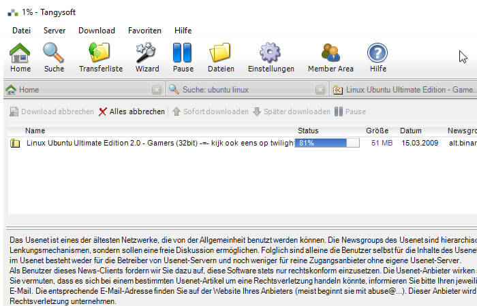477x306 pixels.
Task: Close the Suche: ubuntu linux tab
Action: click(x=320, y=90)
